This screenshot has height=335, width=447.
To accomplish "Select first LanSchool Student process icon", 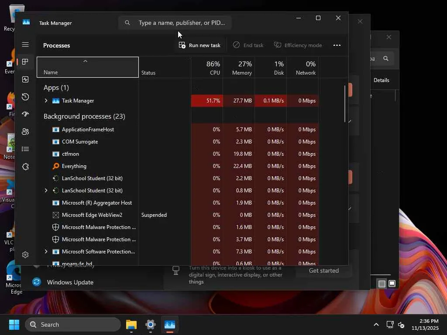I will (56, 178).
